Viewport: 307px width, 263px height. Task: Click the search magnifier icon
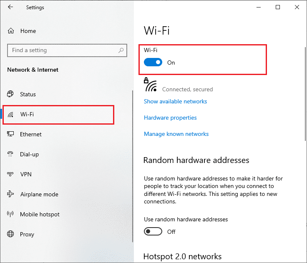[x=121, y=50]
